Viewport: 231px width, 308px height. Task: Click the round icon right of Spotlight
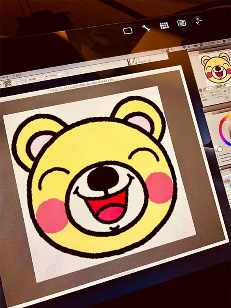click(x=224, y=41)
